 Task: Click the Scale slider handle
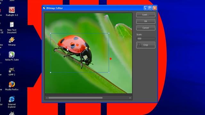[x=139, y=39]
